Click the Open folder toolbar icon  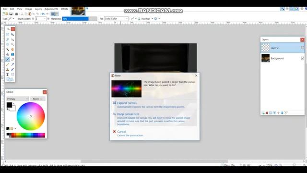pyautogui.click(x=7, y=14)
